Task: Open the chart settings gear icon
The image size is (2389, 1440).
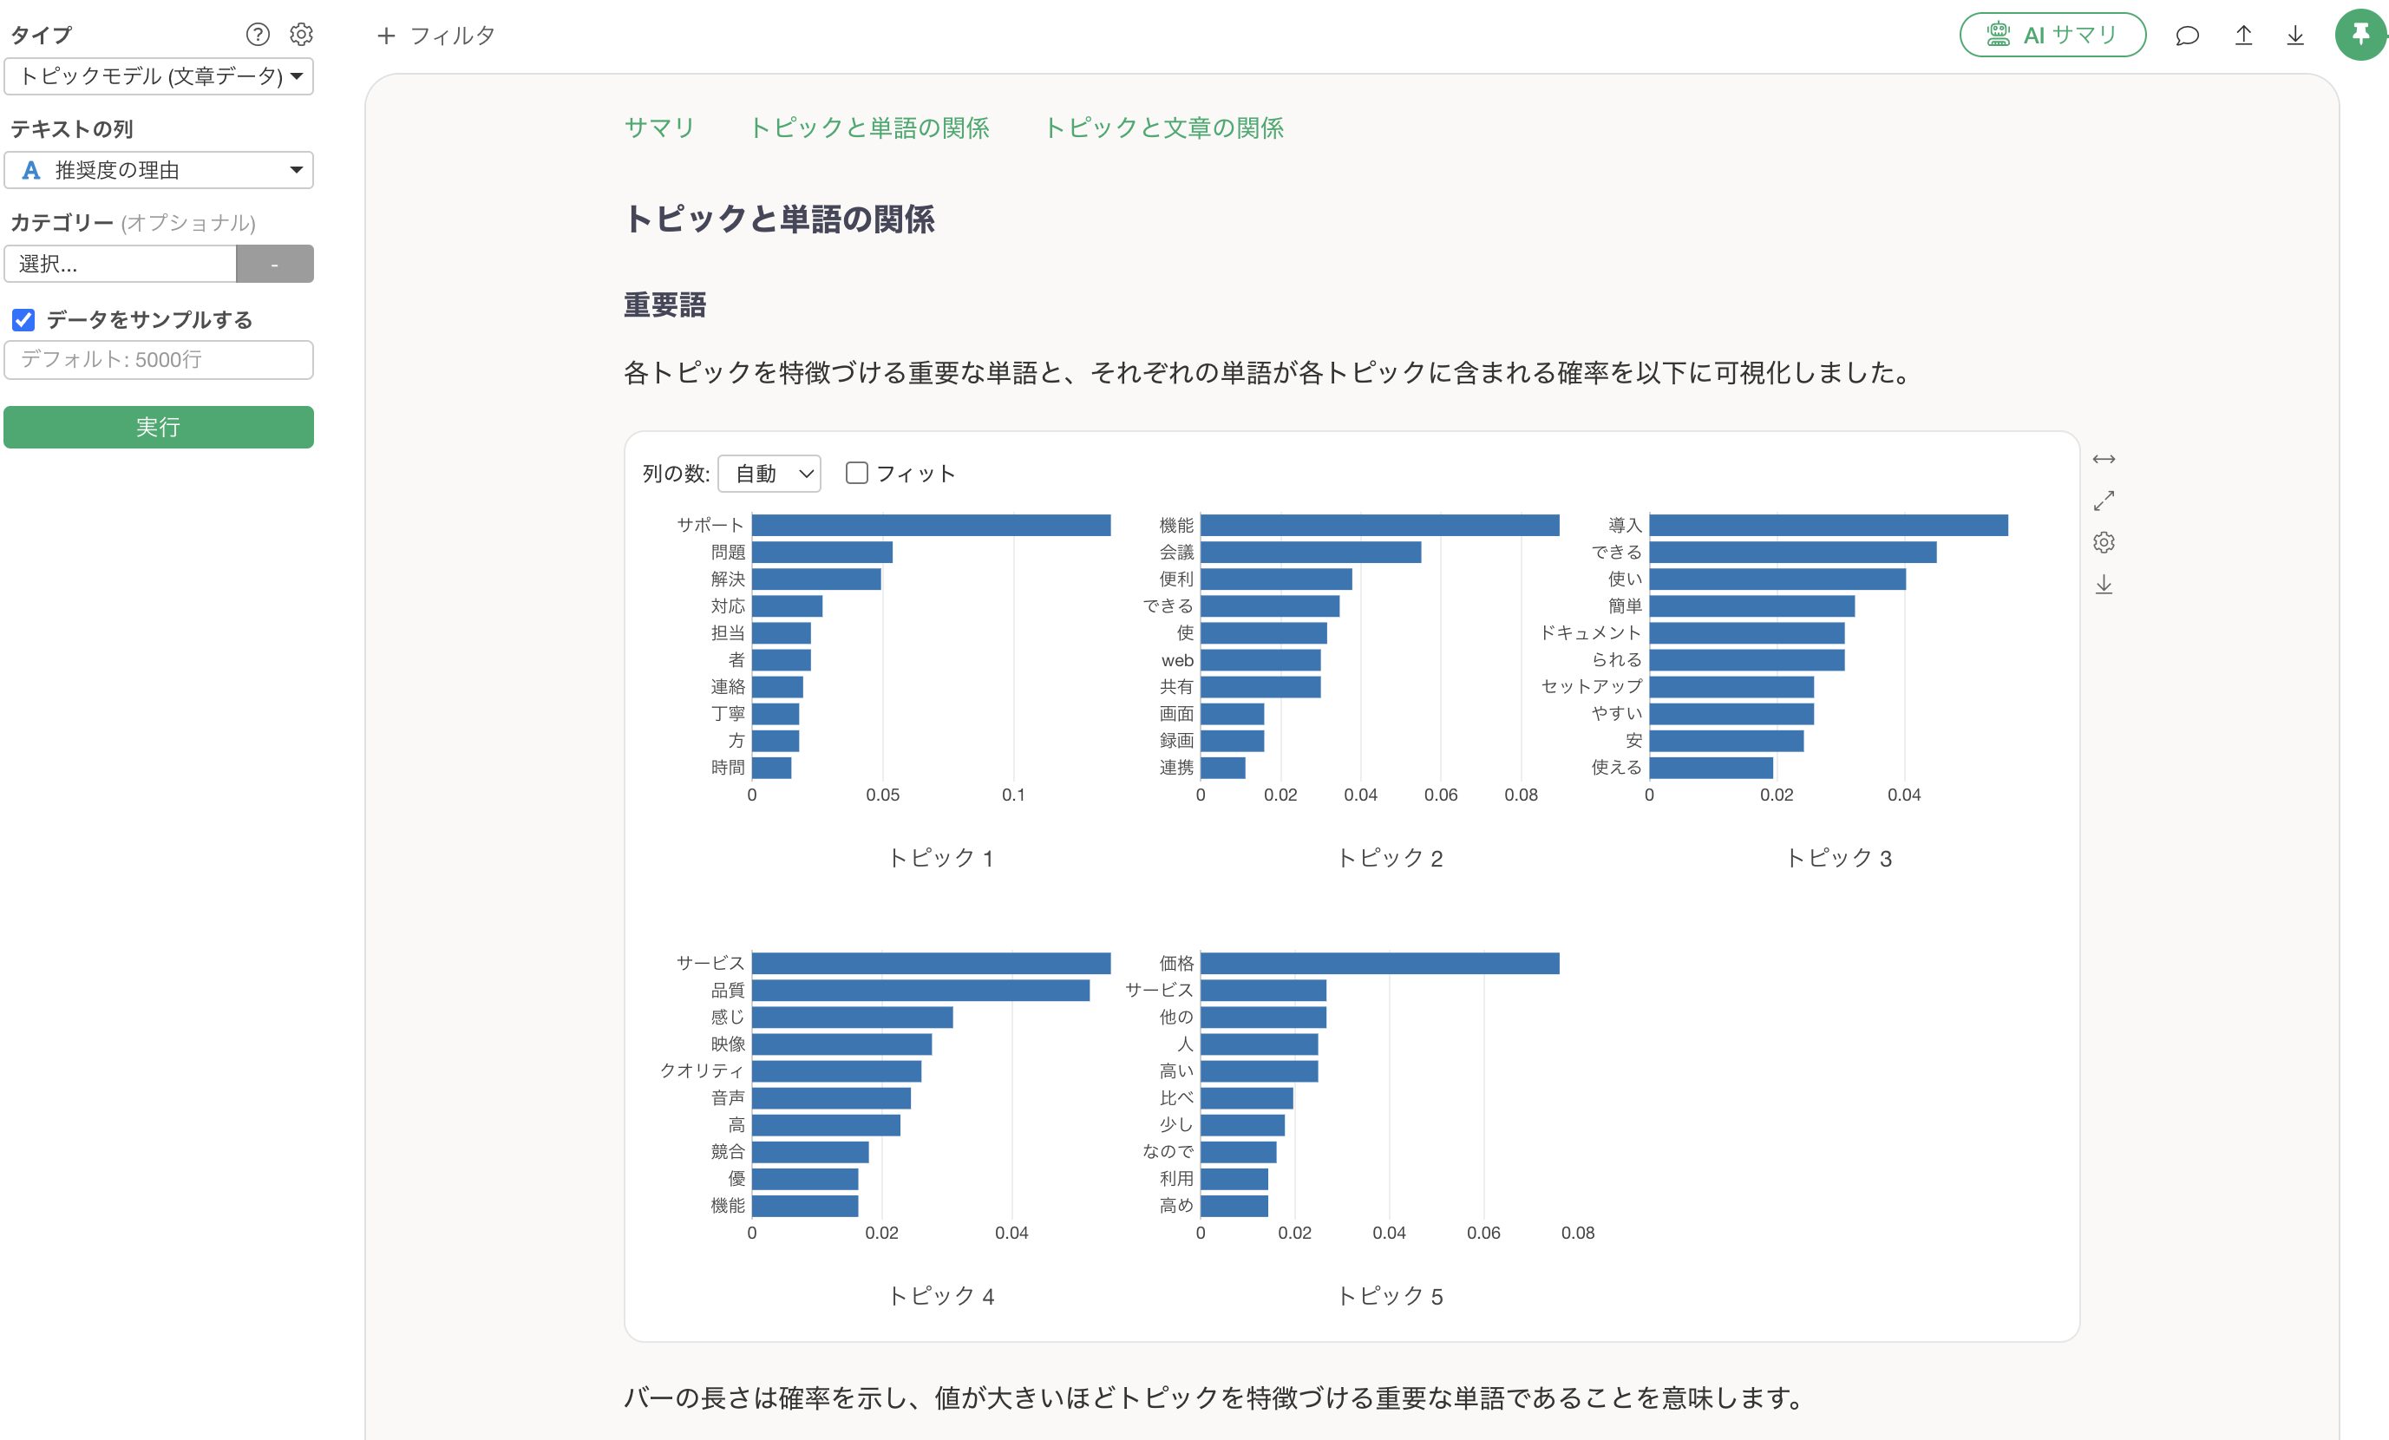Action: tap(2103, 542)
